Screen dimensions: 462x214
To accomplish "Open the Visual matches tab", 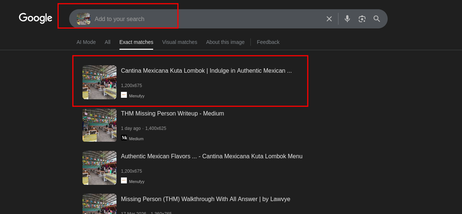I will [x=179, y=42].
